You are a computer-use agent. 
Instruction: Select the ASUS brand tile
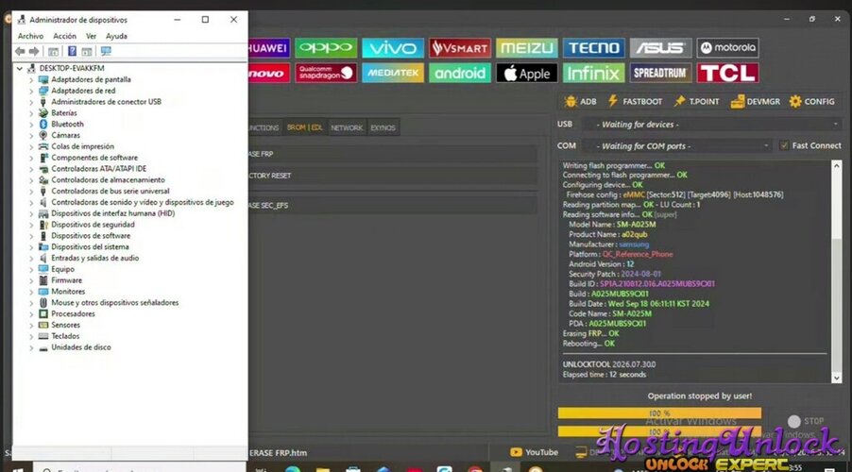[x=661, y=48]
